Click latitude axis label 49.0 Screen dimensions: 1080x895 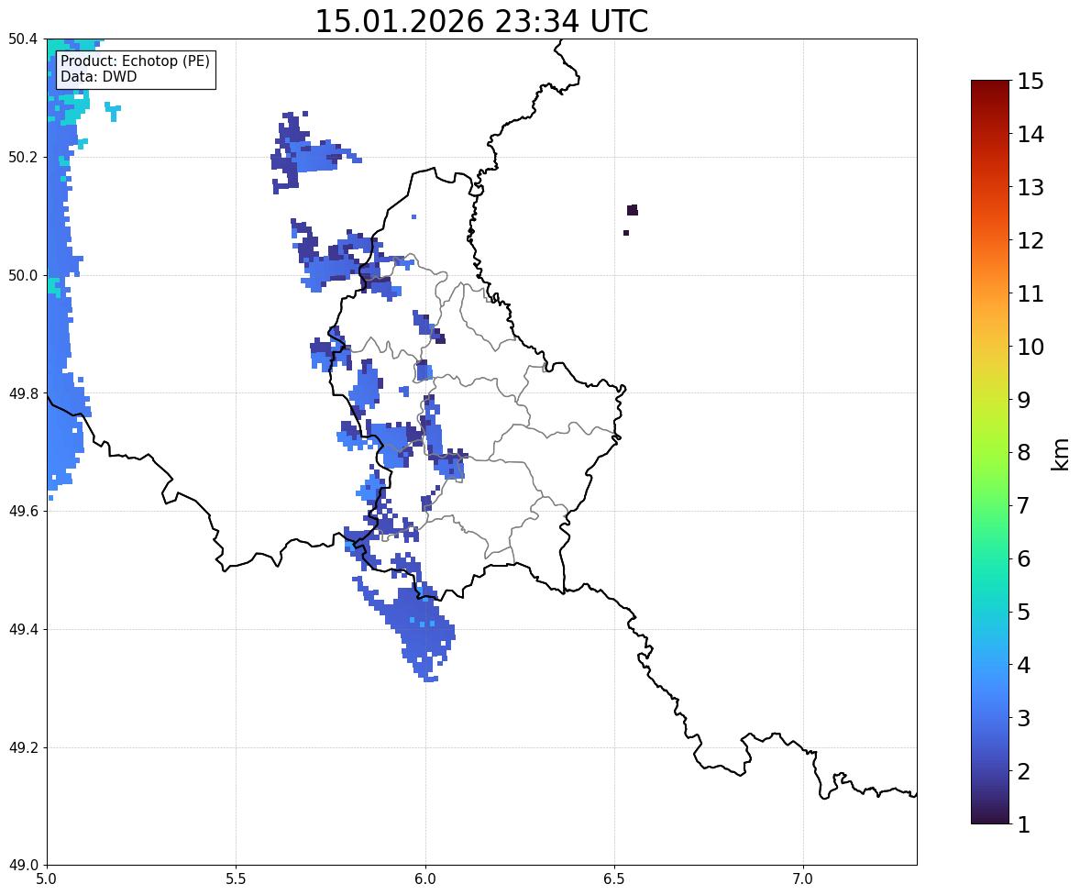(x=23, y=866)
